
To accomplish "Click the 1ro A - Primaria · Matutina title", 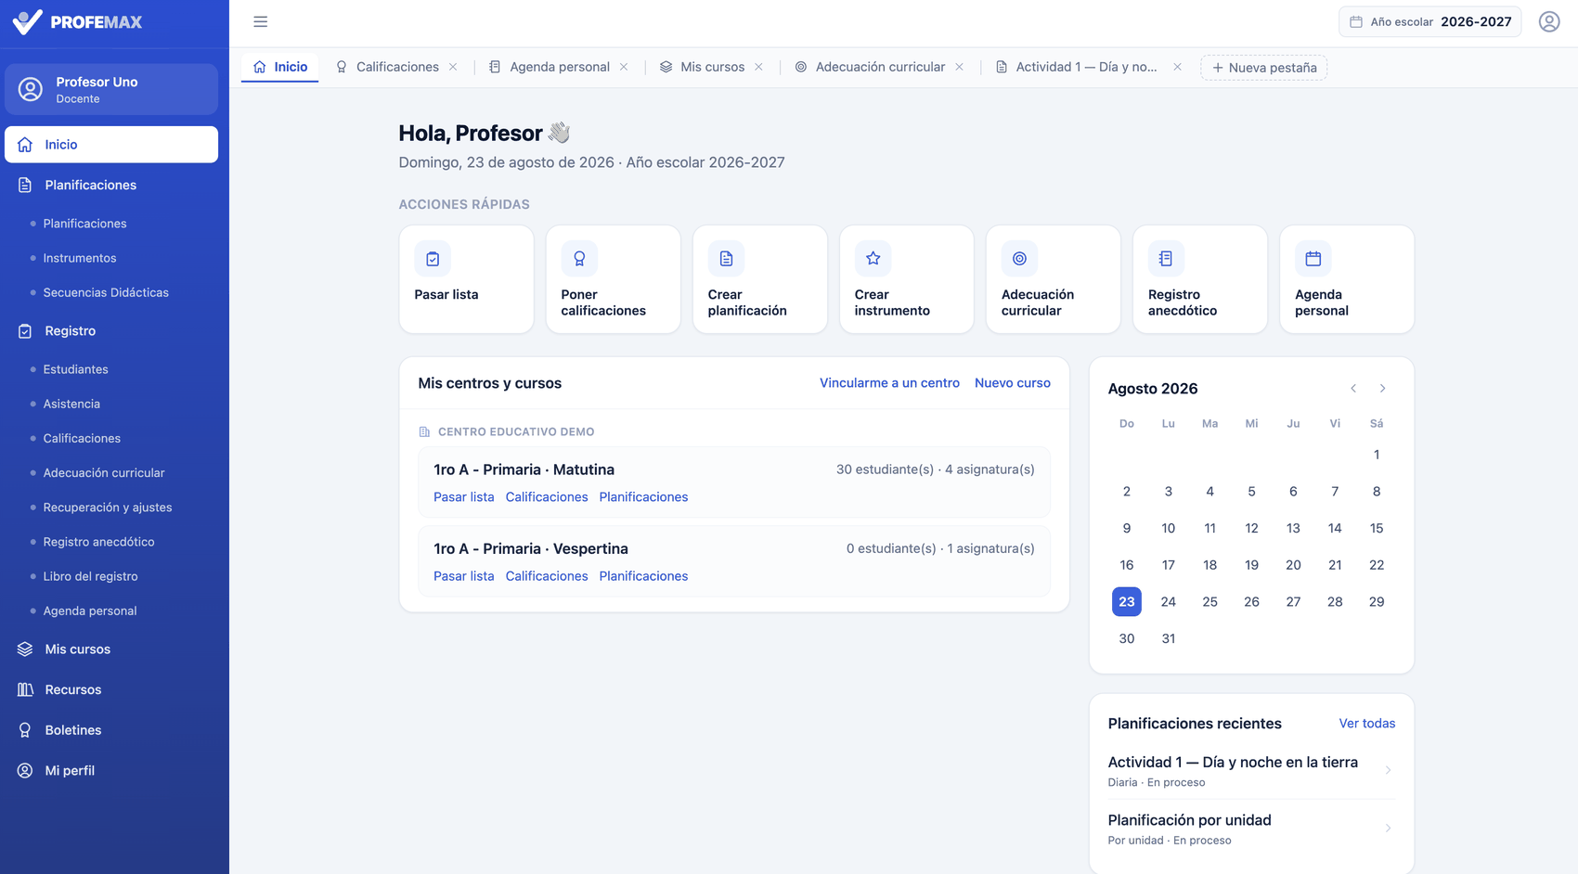I will [x=524, y=469].
